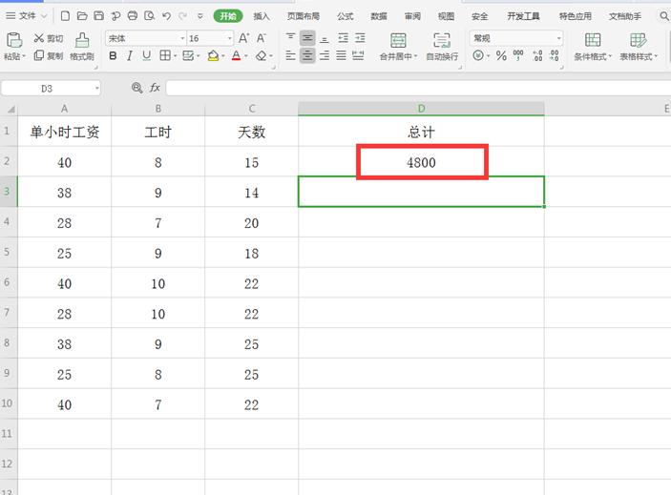Click the increase indent icon
Viewport: 671px width, 495px height.
click(x=360, y=38)
